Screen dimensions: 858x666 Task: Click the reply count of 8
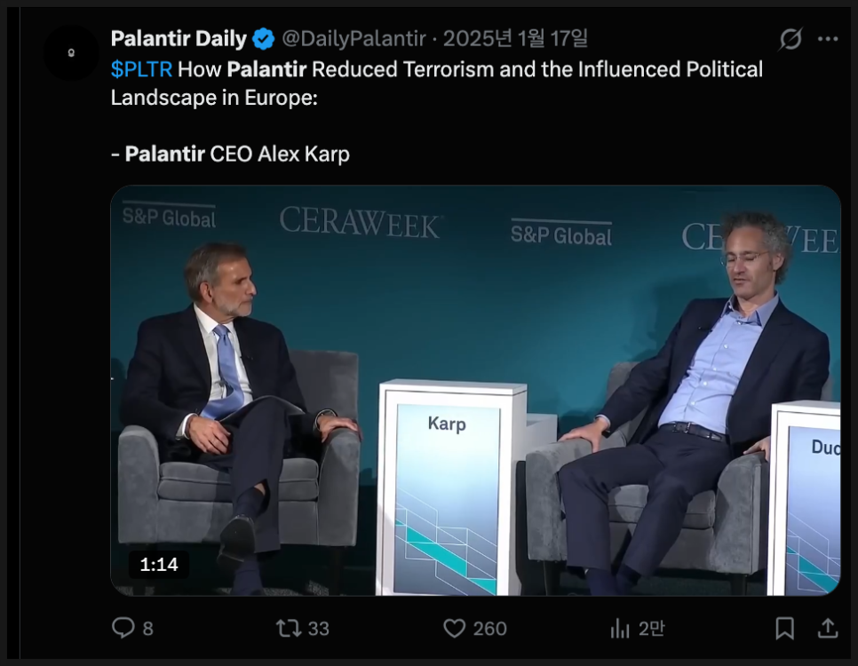coord(147,629)
